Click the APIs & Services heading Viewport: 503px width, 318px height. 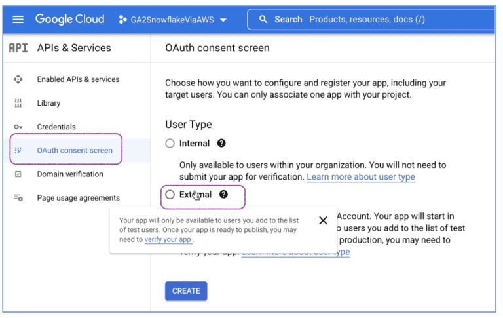click(74, 48)
